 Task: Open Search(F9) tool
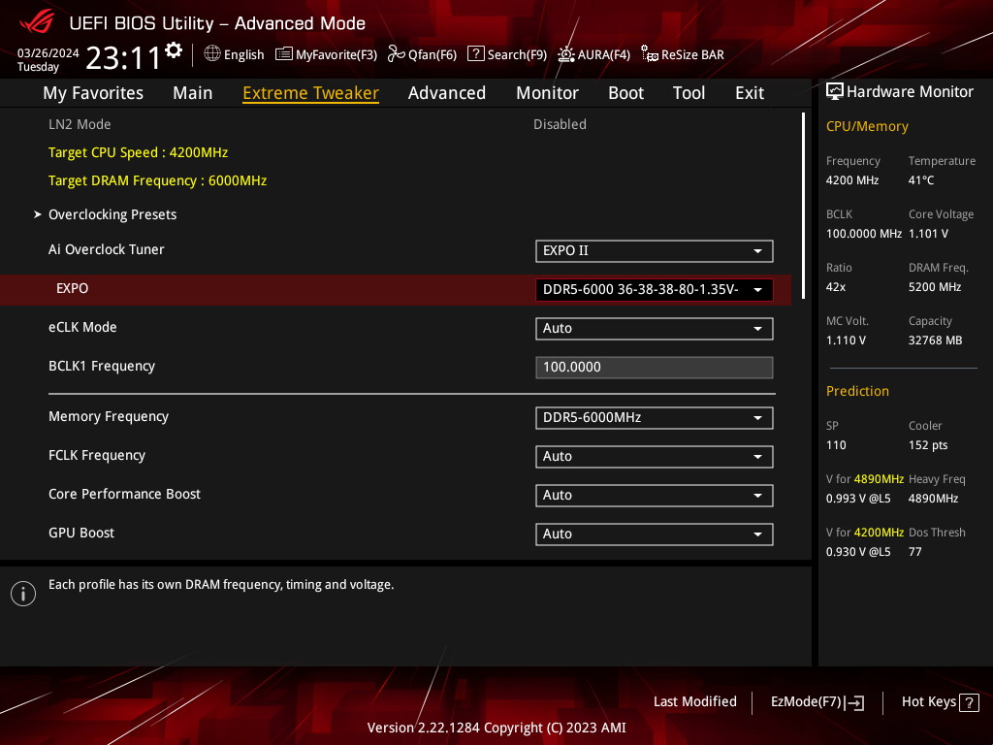point(506,54)
